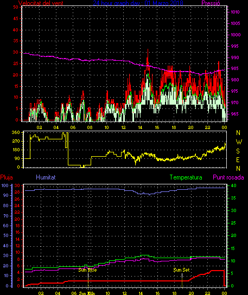This screenshot has width=248, height=295.
Task: Click the '970' pressure axis value
Action: [x=235, y=102]
